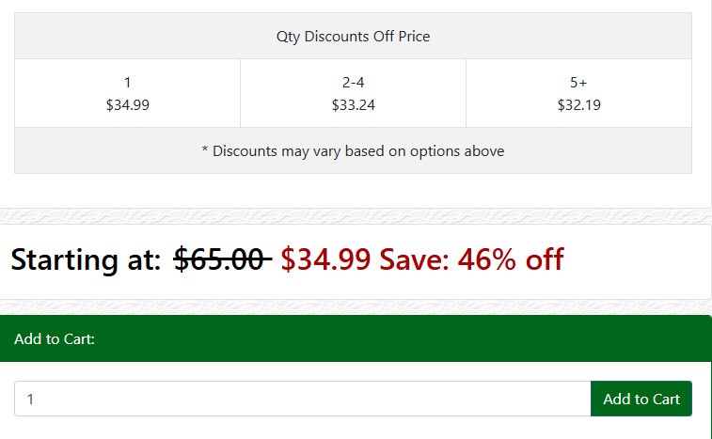Screen dimensions: 712x439
Task: Click the textured divider below discount table
Action: [356, 216]
